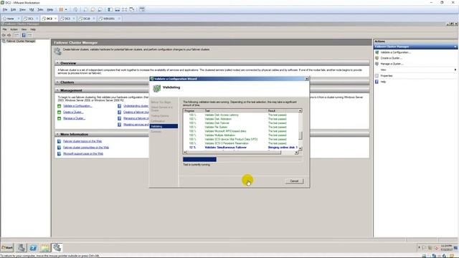Screen dimensions: 459x258
Task: Click the snapshot manager toolbar icon
Action: 100,9
